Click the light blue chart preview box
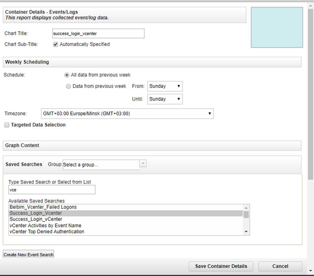The height and width of the screenshot is (276, 314). click(277, 28)
